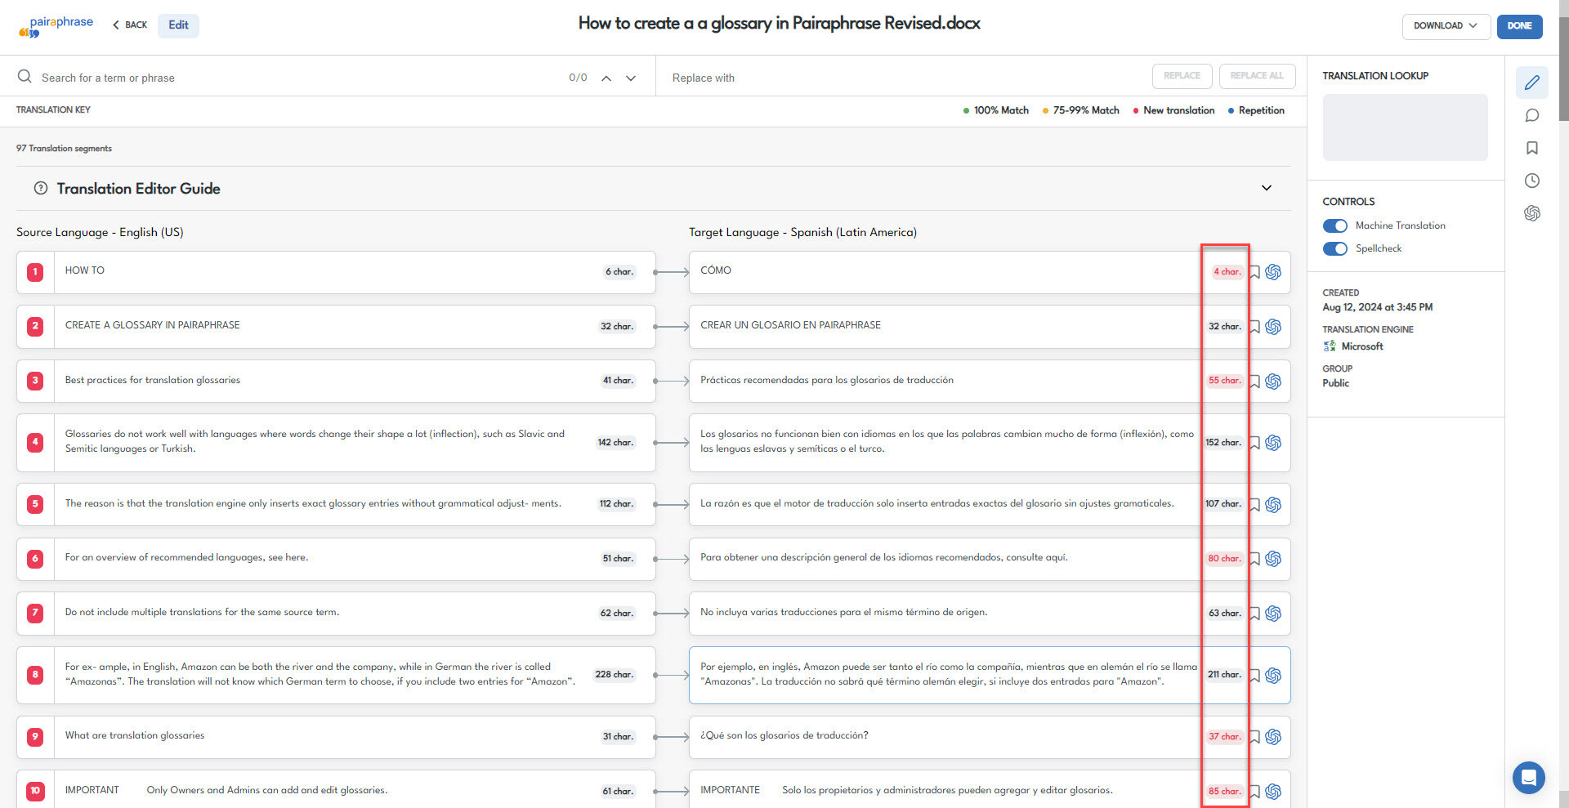This screenshot has width=1569, height=808.
Task: Click the Microsoft translation engine label
Action: (1353, 346)
